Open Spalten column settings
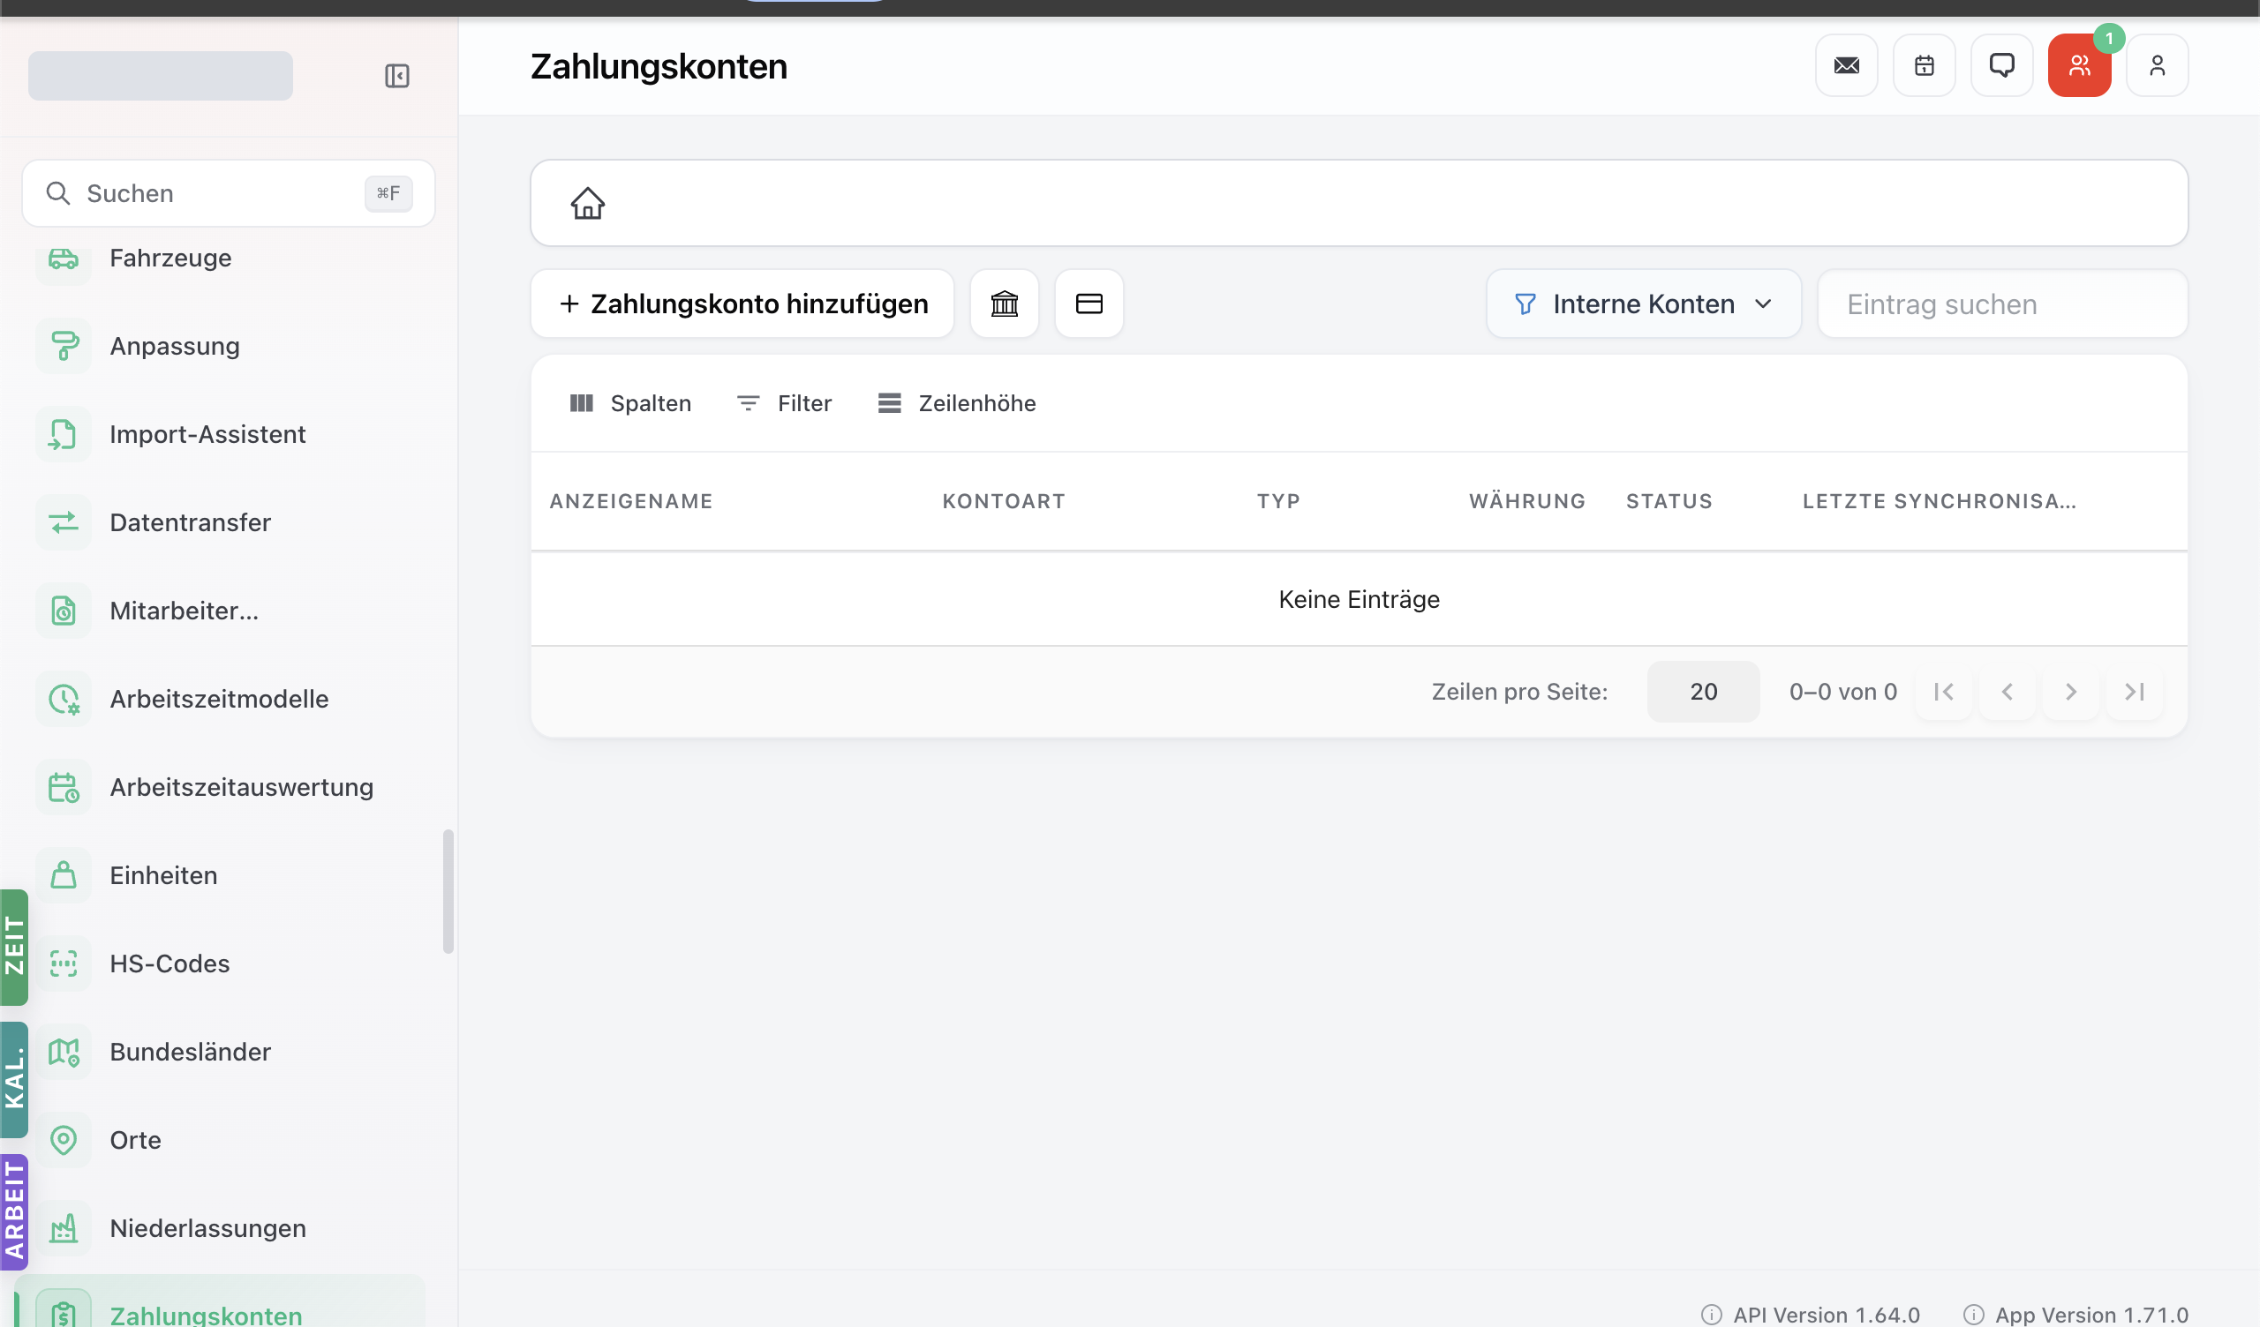Image resolution: width=2260 pixels, height=1327 pixels. coord(630,403)
